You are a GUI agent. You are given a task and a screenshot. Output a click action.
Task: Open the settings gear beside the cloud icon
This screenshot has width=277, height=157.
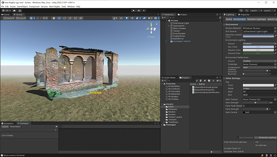20,10
